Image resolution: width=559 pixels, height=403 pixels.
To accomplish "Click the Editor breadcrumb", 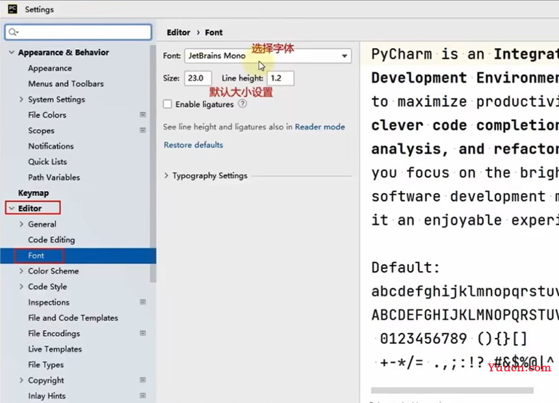I will (x=179, y=32).
